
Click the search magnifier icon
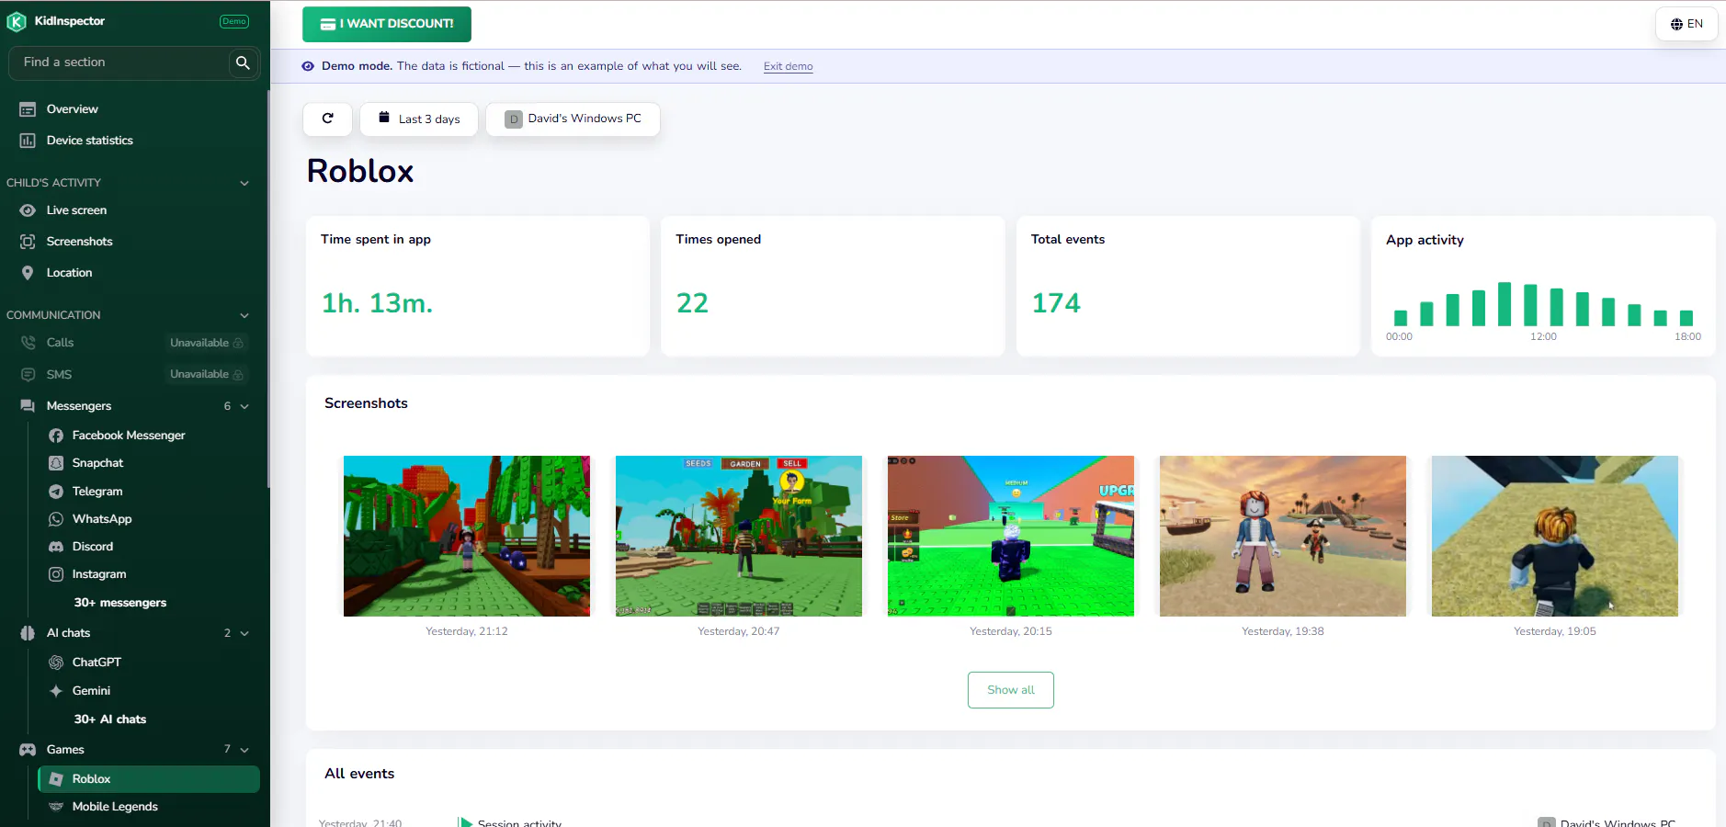(243, 62)
